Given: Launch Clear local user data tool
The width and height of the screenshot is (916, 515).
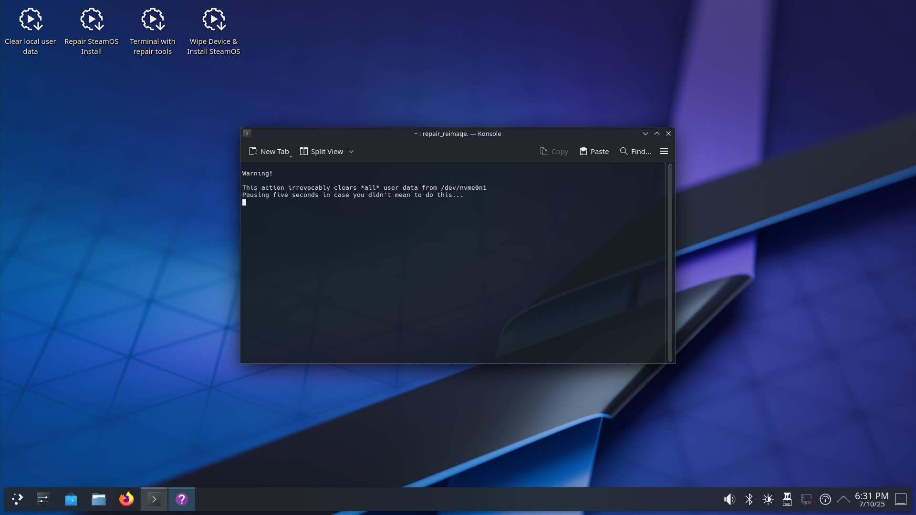Looking at the screenshot, I should pyautogui.click(x=30, y=29).
